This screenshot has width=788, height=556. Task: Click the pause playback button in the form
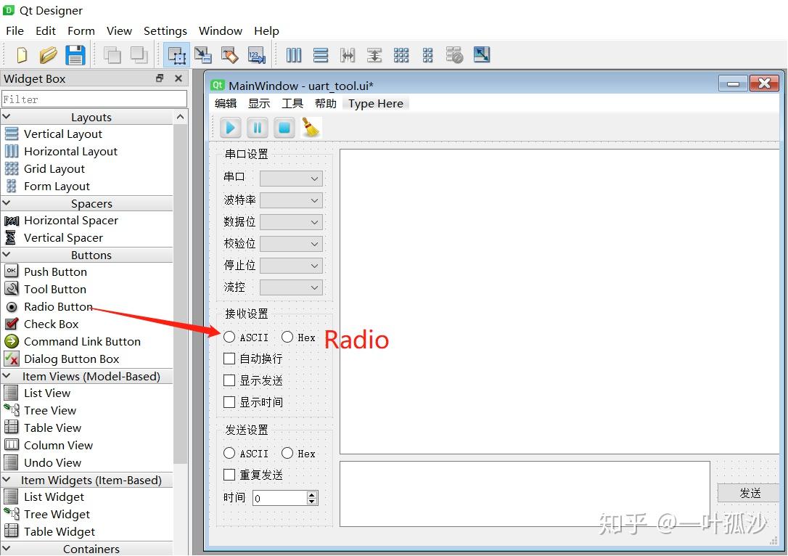tap(257, 127)
